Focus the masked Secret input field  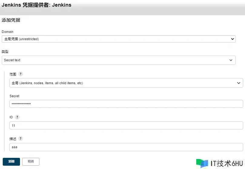tap(126, 104)
